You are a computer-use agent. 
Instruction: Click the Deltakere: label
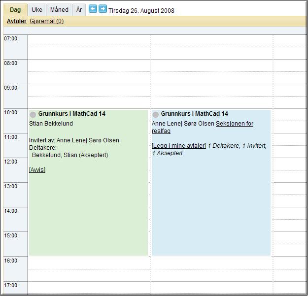click(x=42, y=148)
